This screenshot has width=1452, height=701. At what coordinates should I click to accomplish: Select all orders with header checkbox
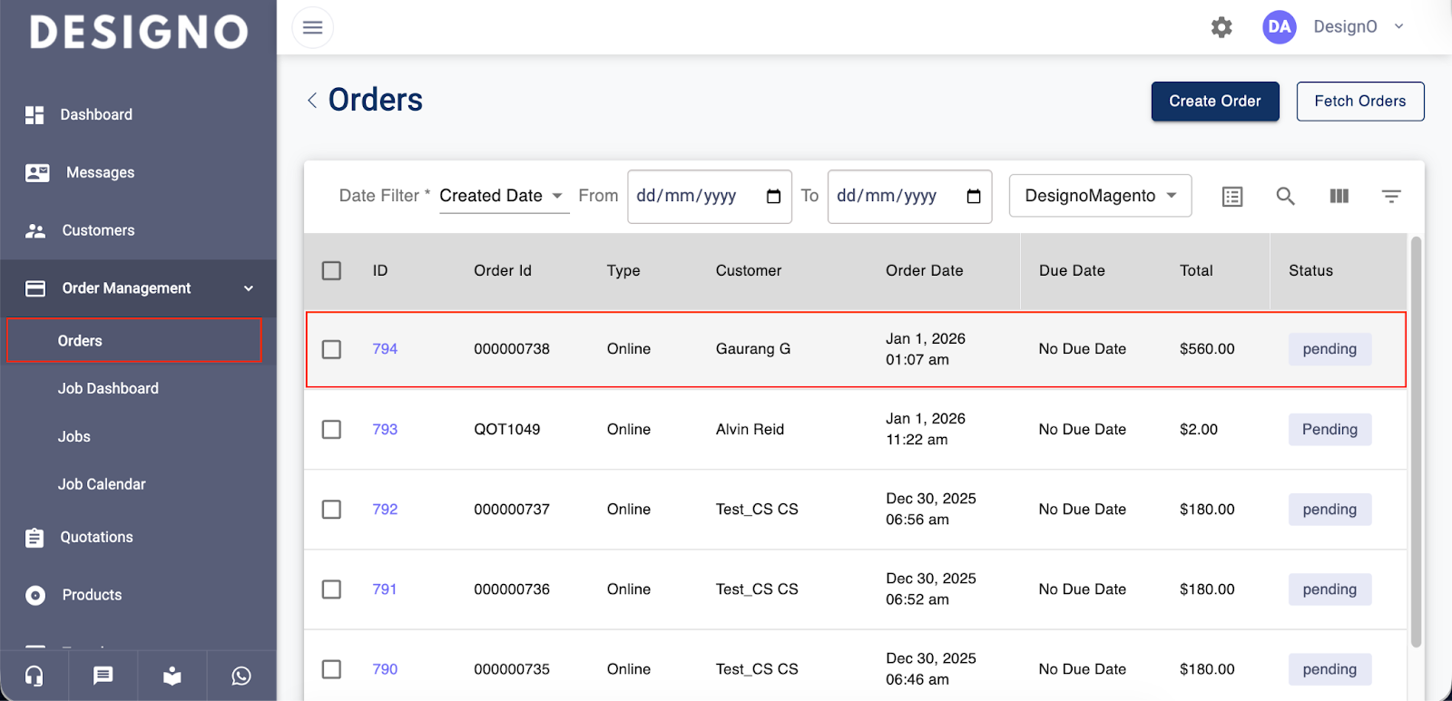332,270
